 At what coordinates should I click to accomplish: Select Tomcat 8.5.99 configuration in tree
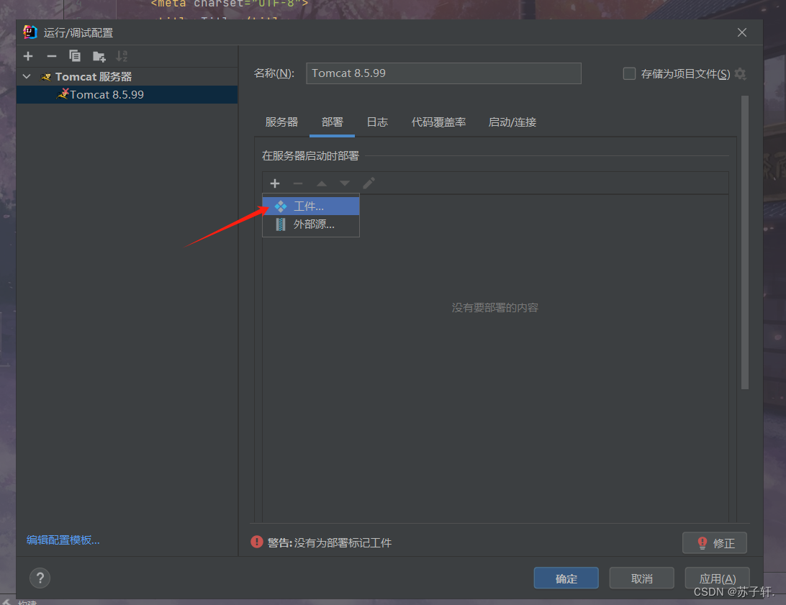pyautogui.click(x=127, y=95)
